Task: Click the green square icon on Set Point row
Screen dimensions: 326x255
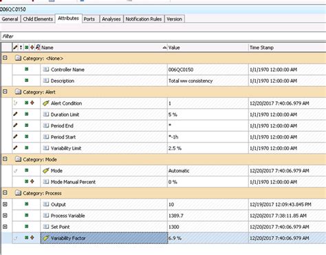Action: coord(27,227)
